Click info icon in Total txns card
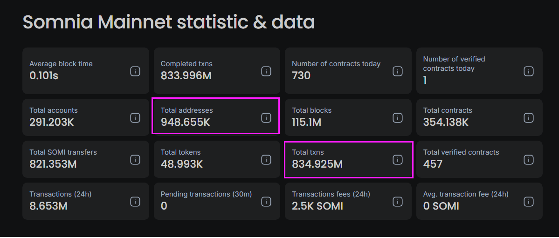559x238 pixels. click(x=397, y=160)
